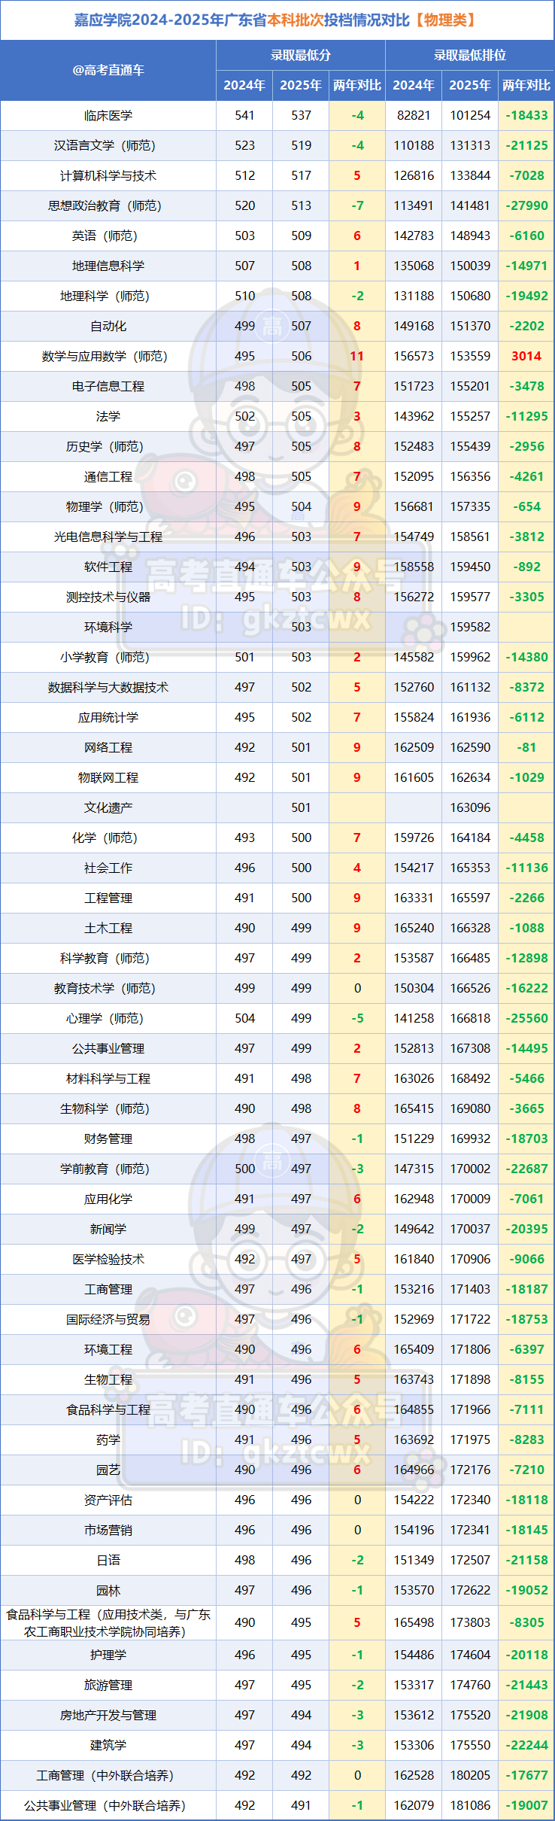Select the 录取最低分 column group header
This screenshot has width=555, height=1821.
point(301,55)
